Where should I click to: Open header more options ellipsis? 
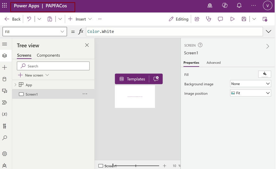[254, 6]
